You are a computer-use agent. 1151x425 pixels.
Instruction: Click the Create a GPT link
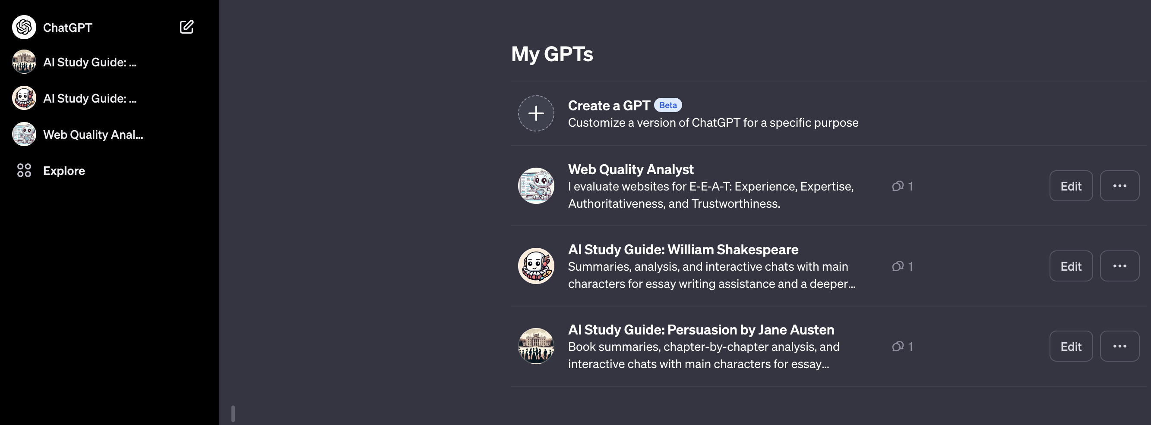(x=608, y=106)
